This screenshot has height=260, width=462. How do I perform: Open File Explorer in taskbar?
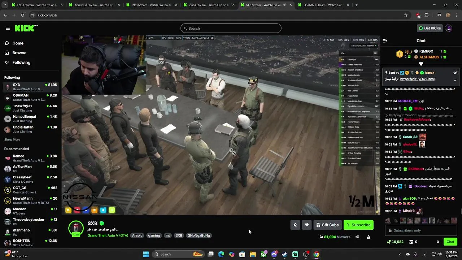(x=253, y=254)
